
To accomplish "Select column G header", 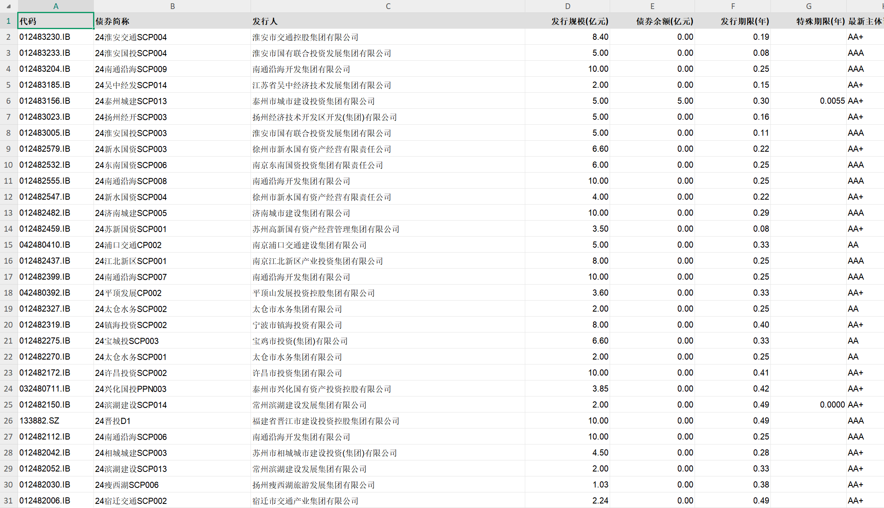I will click(808, 6).
